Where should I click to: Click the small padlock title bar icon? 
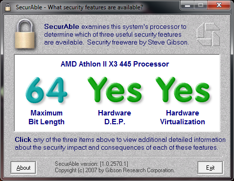click(8, 7)
